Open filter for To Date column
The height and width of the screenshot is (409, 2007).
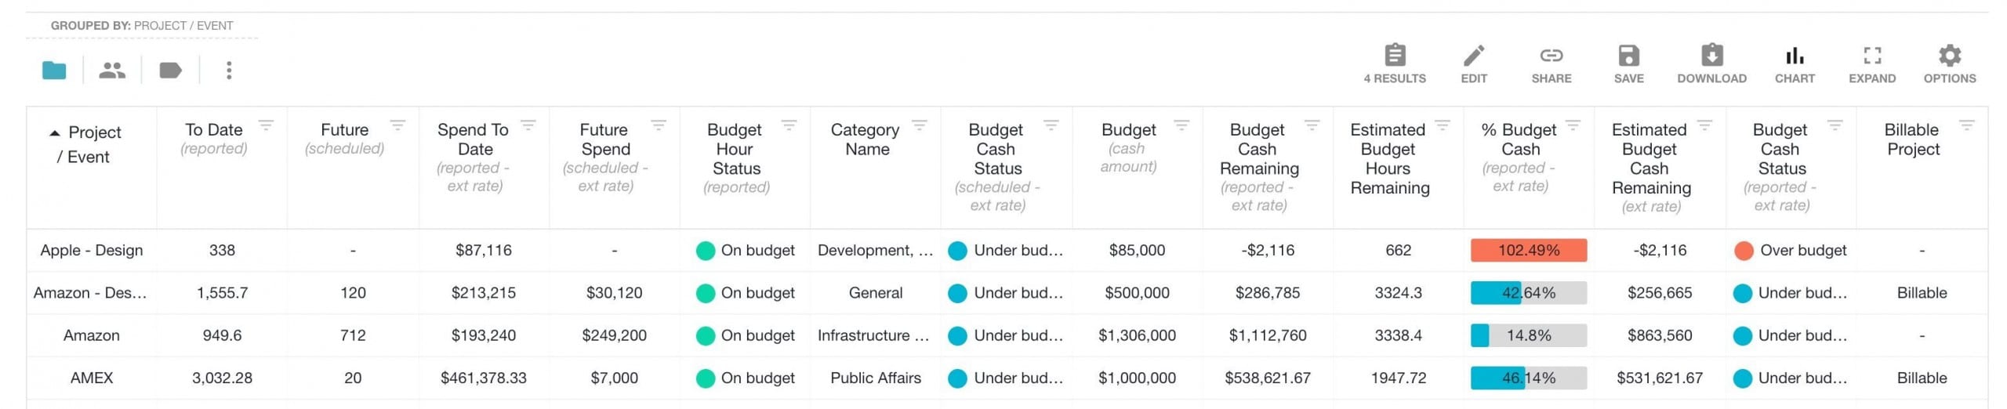coord(266,125)
